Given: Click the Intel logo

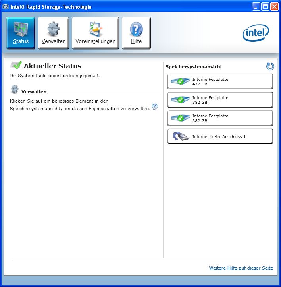Looking at the screenshot, I should tap(256, 33).
